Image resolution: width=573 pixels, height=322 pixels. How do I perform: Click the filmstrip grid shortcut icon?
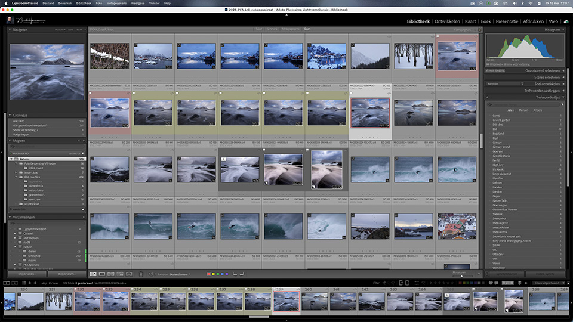click(24, 283)
